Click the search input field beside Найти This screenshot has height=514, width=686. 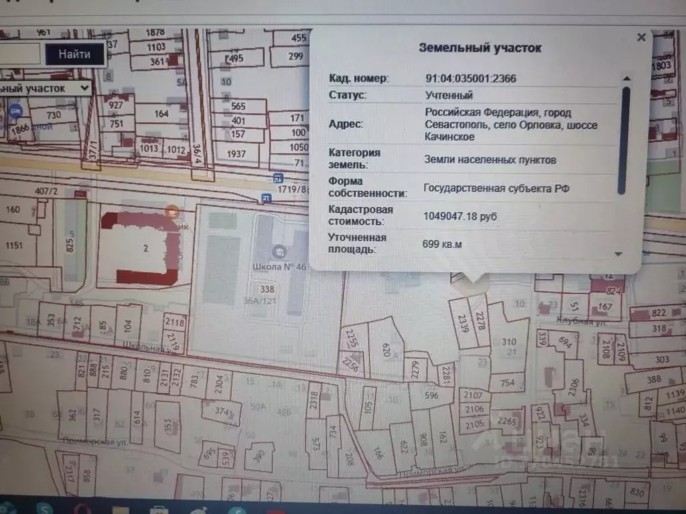coord(20,54)
